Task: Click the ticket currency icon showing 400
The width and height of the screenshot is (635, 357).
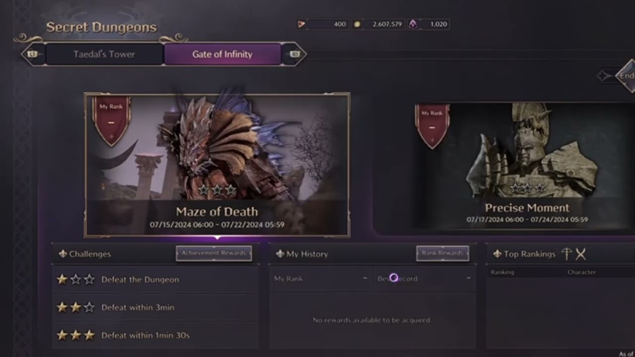Action: (x=302, y=24)
